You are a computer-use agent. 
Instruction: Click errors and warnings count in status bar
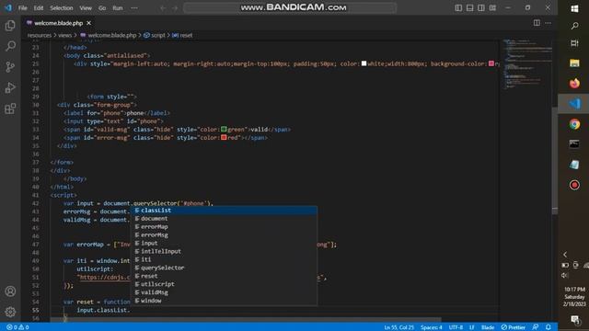17,327
